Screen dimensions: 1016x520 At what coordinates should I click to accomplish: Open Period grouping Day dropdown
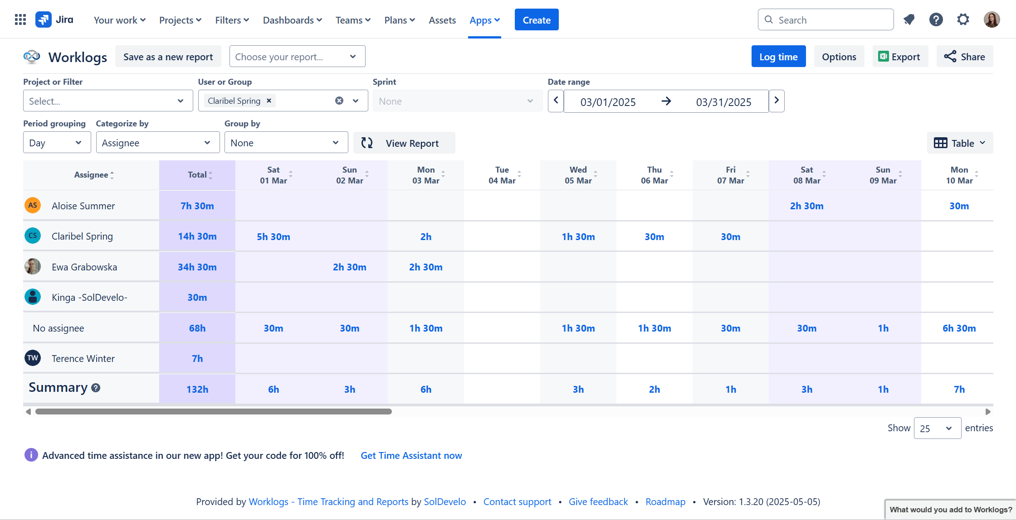57,143
